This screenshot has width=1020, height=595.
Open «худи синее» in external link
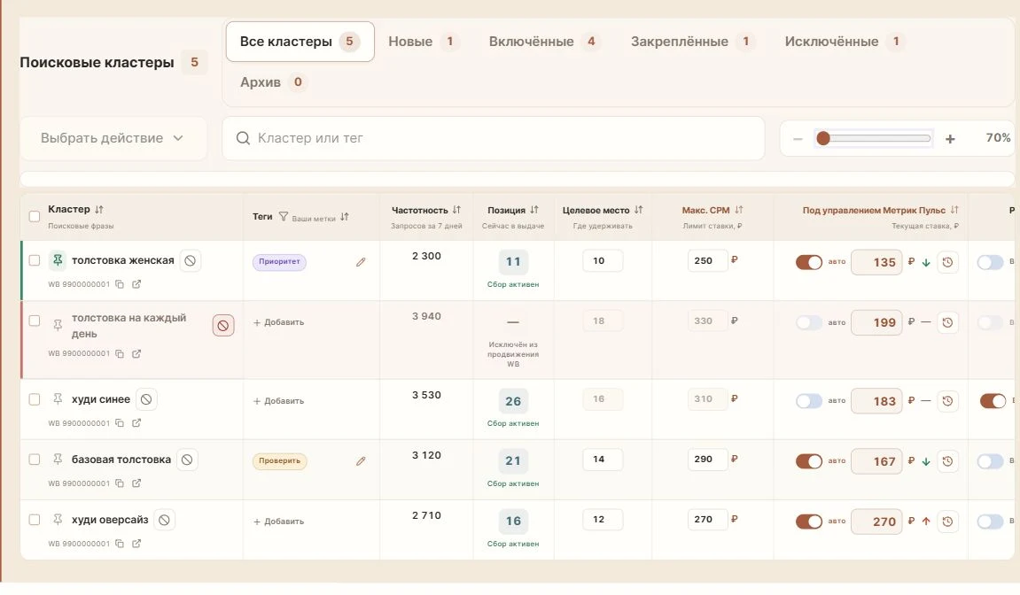click(x=136, y=422)
